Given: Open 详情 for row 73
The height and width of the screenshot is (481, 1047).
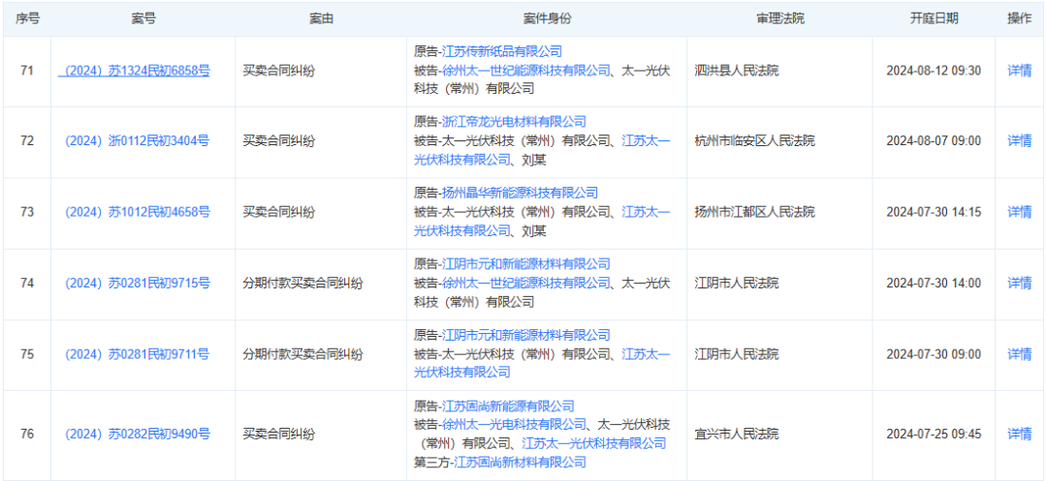Looking at the screenshot, I should coord(1019,212).
